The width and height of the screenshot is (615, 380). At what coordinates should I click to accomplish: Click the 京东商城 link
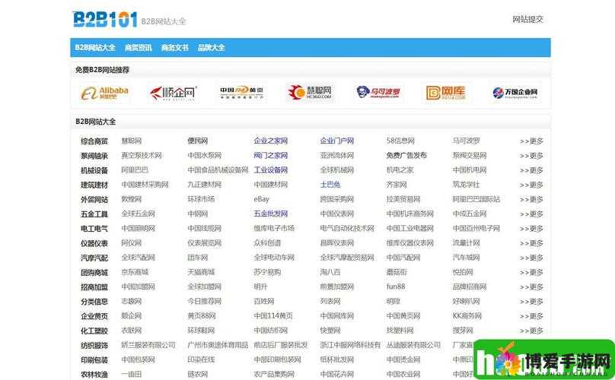pyautogui.click(x=135, y=272)
